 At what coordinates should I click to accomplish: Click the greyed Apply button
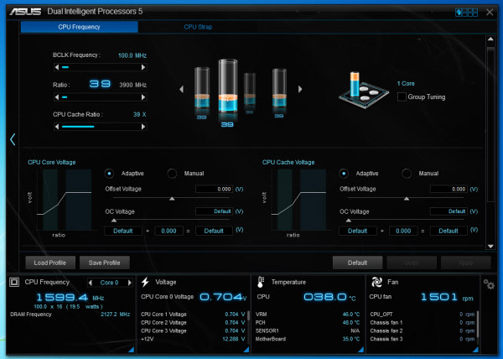point(466,263)
